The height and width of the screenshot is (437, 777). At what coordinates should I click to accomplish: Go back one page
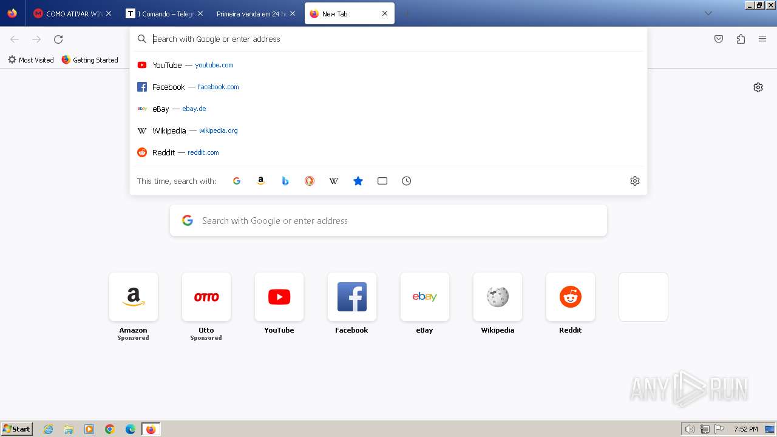(15, 39)
